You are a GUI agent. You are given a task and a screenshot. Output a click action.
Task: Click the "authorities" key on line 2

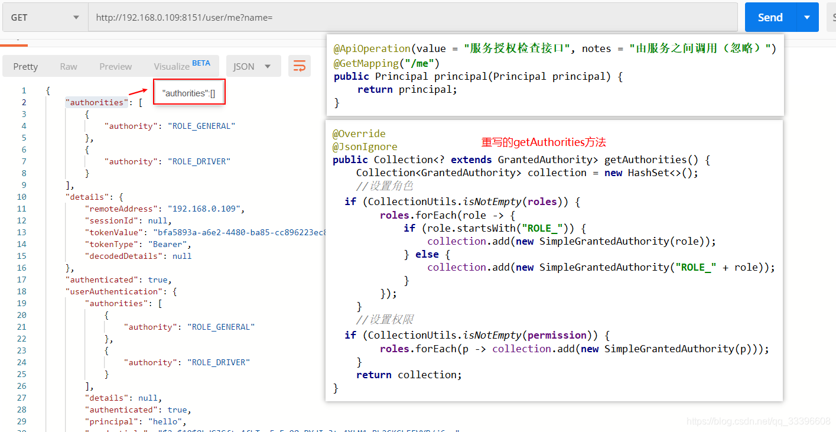[x=96, y=102]
